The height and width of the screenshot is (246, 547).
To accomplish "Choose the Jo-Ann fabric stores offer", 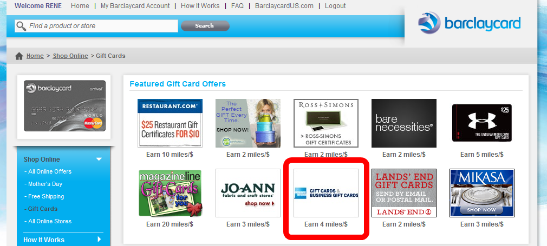I will (x=248, y=193).
